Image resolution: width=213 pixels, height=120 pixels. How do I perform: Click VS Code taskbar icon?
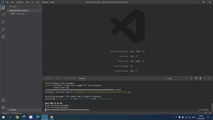point(45,117)
